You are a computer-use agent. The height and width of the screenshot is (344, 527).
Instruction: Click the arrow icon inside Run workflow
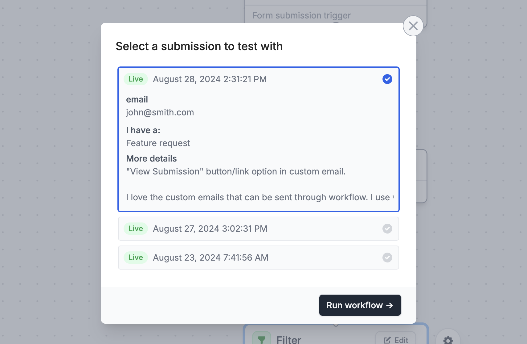pyautogui.click(x=390, y=305)
